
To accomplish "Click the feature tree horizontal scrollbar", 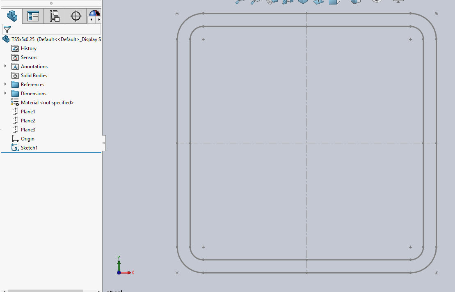I will (45, 290).
